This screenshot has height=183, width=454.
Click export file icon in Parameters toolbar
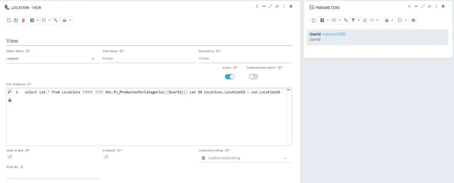coord(400,20)
